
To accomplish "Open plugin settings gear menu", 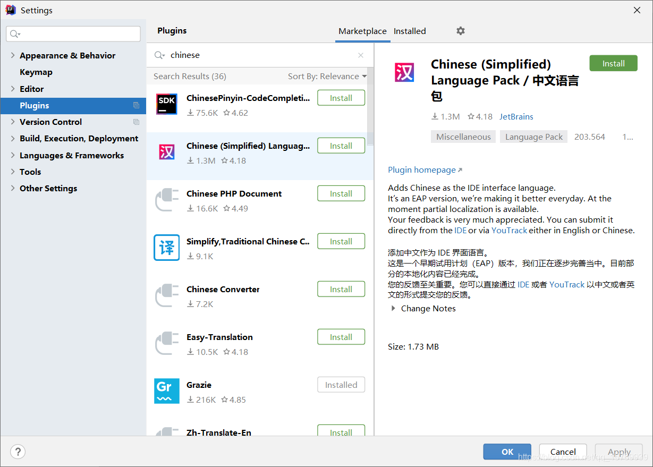I will point(460,31).
